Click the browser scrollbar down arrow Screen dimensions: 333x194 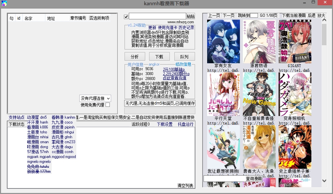pos(324,181)
